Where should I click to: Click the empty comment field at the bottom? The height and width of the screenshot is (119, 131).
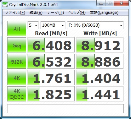(x=65, y=109)
